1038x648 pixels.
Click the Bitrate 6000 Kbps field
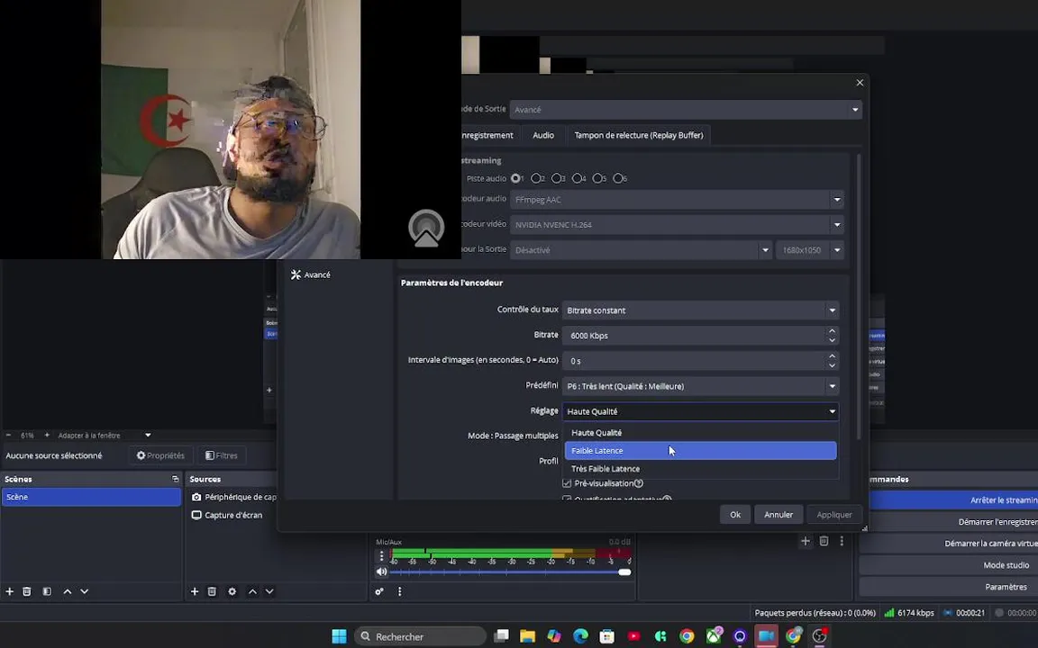pos(694,336)
